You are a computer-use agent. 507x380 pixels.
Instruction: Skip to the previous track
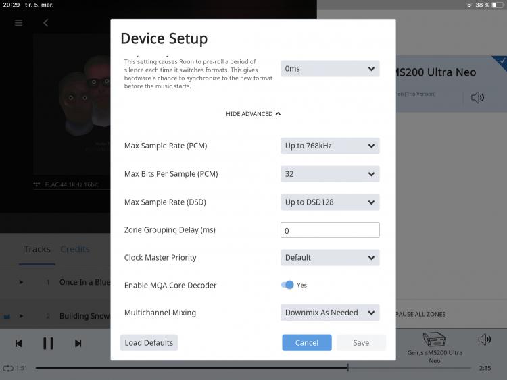[x=19, y=344]
